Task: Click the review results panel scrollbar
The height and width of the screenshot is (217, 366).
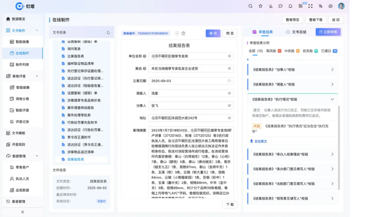Action: (339, 148)
